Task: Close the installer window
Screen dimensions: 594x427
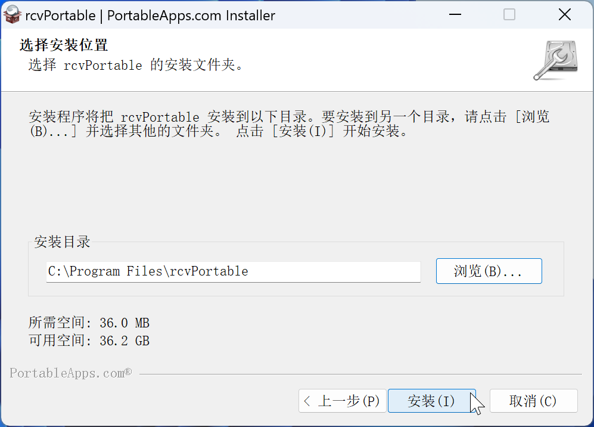Action: coord(564,15)
